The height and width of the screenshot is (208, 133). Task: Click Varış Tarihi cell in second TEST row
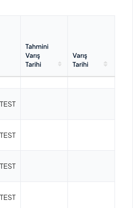tap(91, 135)
